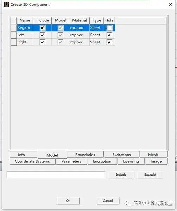Uncheck the Hide box for Left
The height and width of the screenshot is (211, 177).
coord(109,35)
